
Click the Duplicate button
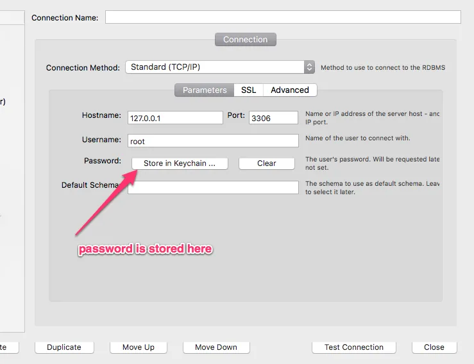click(x=64, y=347)
